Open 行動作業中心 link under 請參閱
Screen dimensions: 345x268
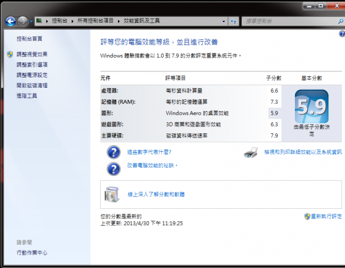coord(32,252)
